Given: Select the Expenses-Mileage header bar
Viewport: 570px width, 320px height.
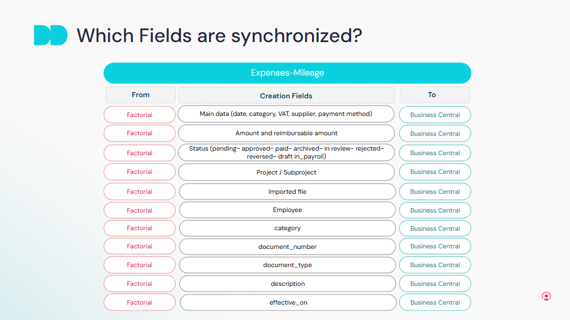Looking at the screenshot, I should [287, 73].
